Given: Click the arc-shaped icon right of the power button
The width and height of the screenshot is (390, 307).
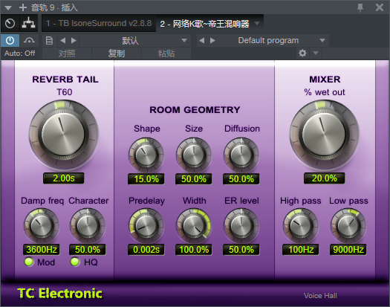Looking at the screenshot, I should [29, 40].
